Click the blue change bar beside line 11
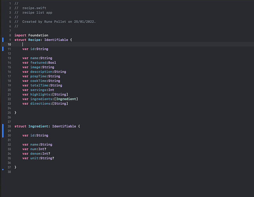Screen dimensions: 254x197 click(3, 49)
